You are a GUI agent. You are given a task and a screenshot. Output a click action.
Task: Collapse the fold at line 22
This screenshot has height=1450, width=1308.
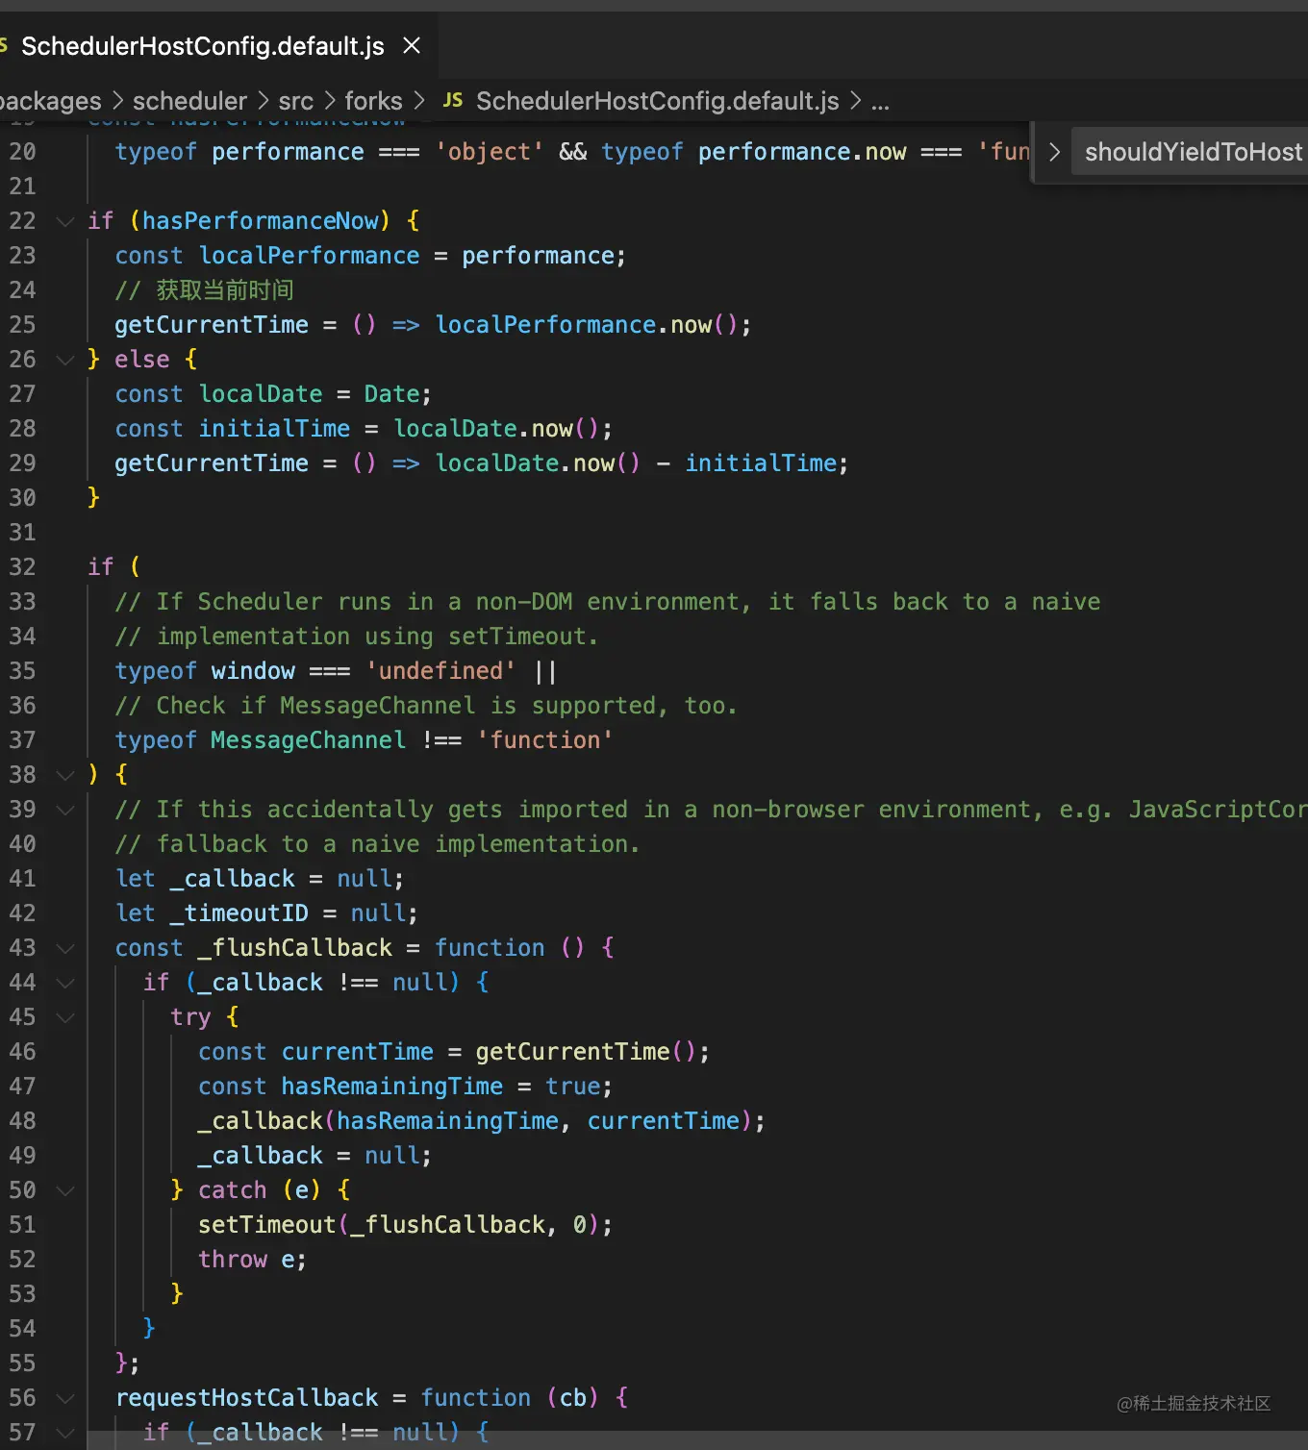[65, 221]
